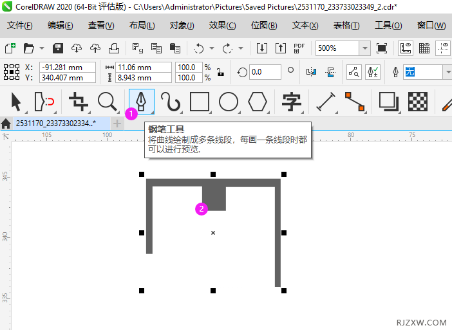Click the vertical scale percent field
Viewport: 452px width, 330px height.
tap(189, 78)
